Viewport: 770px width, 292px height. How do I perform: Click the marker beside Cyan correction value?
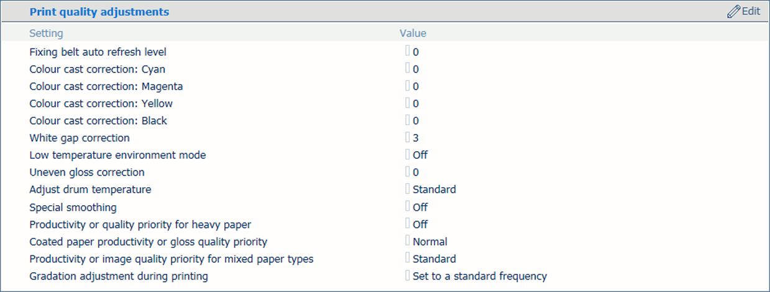[408, 68]
